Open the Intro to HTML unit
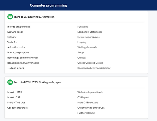The height and width of the screenshot is (121, 157). (15, 92)
